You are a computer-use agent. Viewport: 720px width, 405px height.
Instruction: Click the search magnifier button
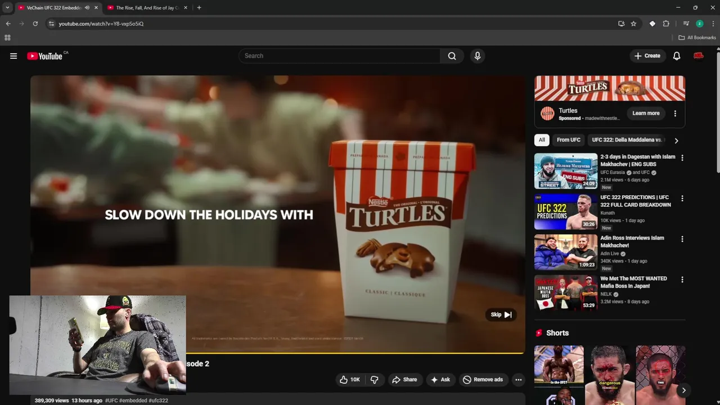[452, 56]
